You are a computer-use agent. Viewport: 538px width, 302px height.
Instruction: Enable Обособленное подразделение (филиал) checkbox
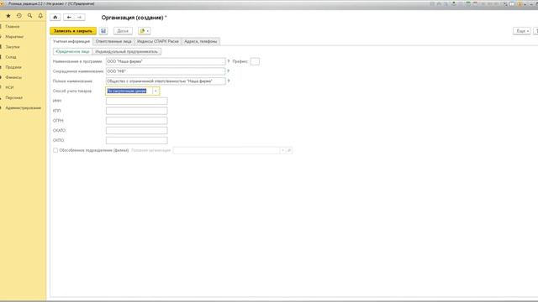coord(55,150)
